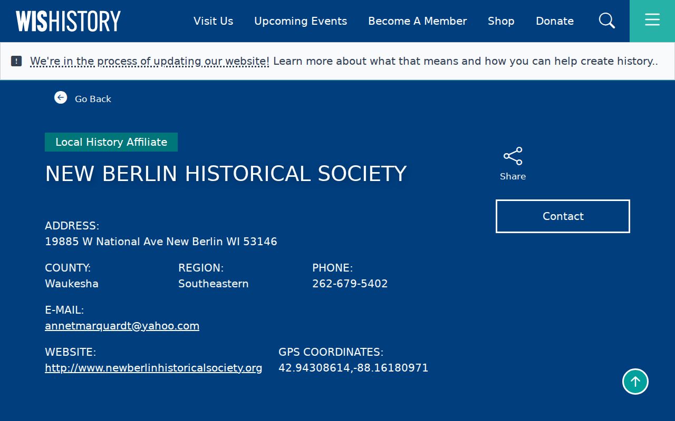This screenshot has height=421, width=675.
Task: Click the county value Waukesha
Action: (72, 284)
